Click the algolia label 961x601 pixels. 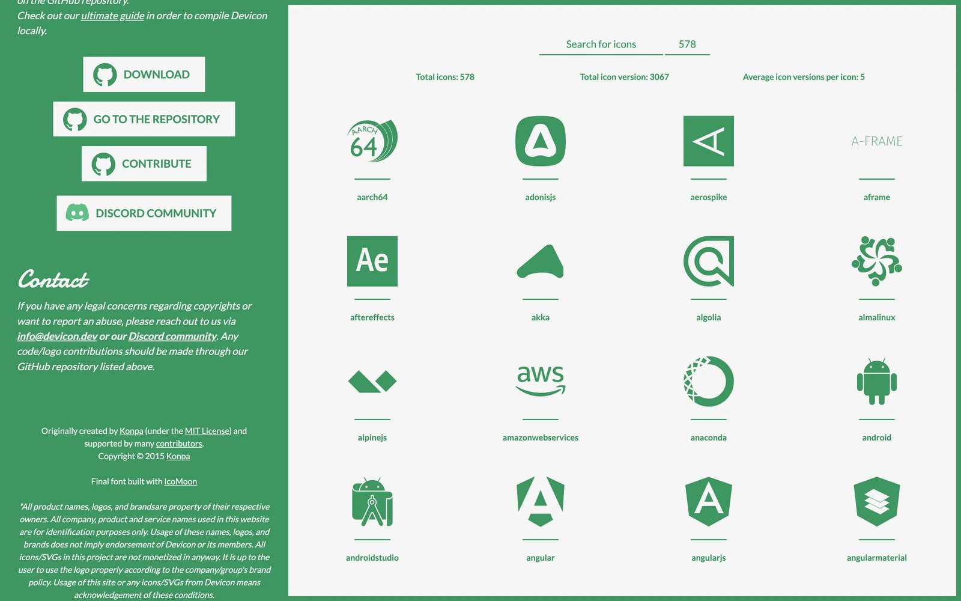(x=709, y=317)
